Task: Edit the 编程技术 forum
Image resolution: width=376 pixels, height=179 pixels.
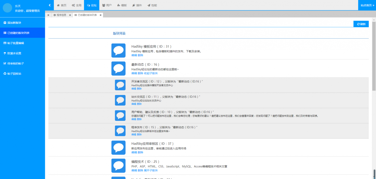Action: tap(134, 170)
